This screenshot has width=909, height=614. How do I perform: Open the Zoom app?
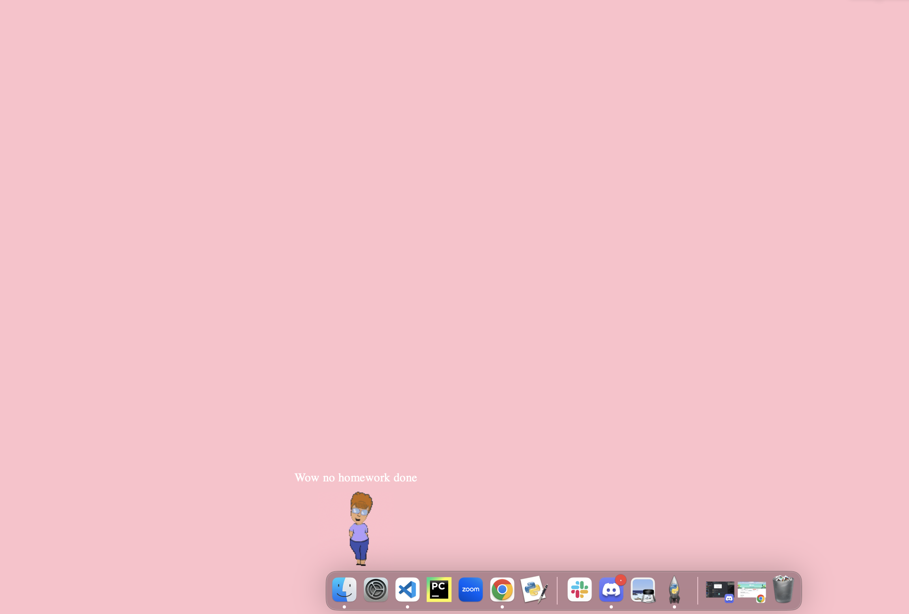click(x=470, y=590)
